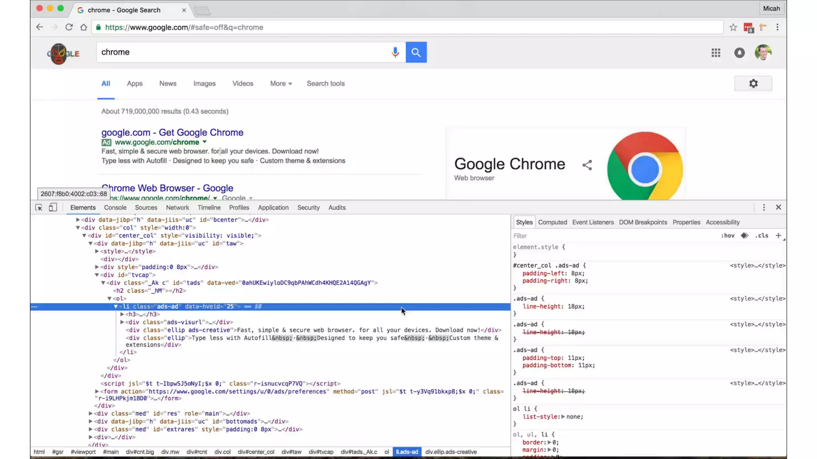Viewport: 817px width, 459px height.
Task: Click the inspect element picker icon
Action: (39, 208)
